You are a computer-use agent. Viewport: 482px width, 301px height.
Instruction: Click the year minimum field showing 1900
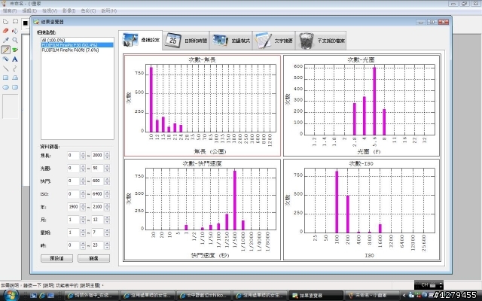coord(74,206)
